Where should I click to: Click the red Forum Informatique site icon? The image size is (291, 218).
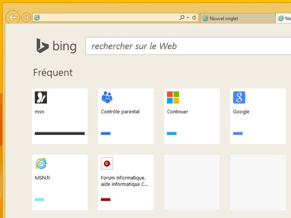(x=107, y=164)
